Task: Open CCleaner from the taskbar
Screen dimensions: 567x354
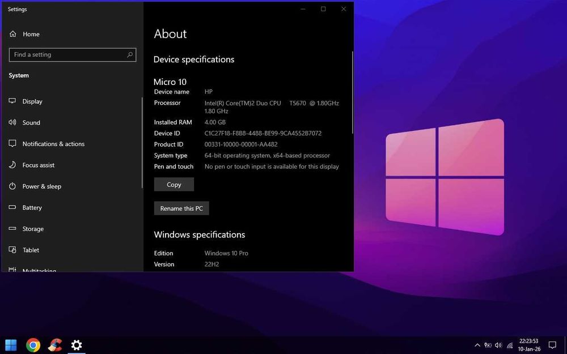Action: [55, 345]
